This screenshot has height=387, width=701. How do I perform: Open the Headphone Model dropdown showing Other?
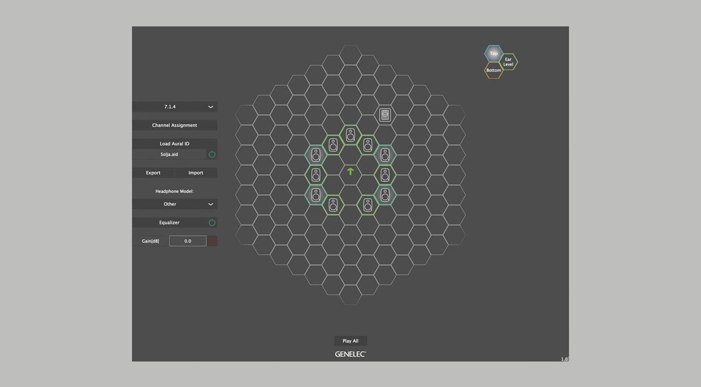[175, 204]
